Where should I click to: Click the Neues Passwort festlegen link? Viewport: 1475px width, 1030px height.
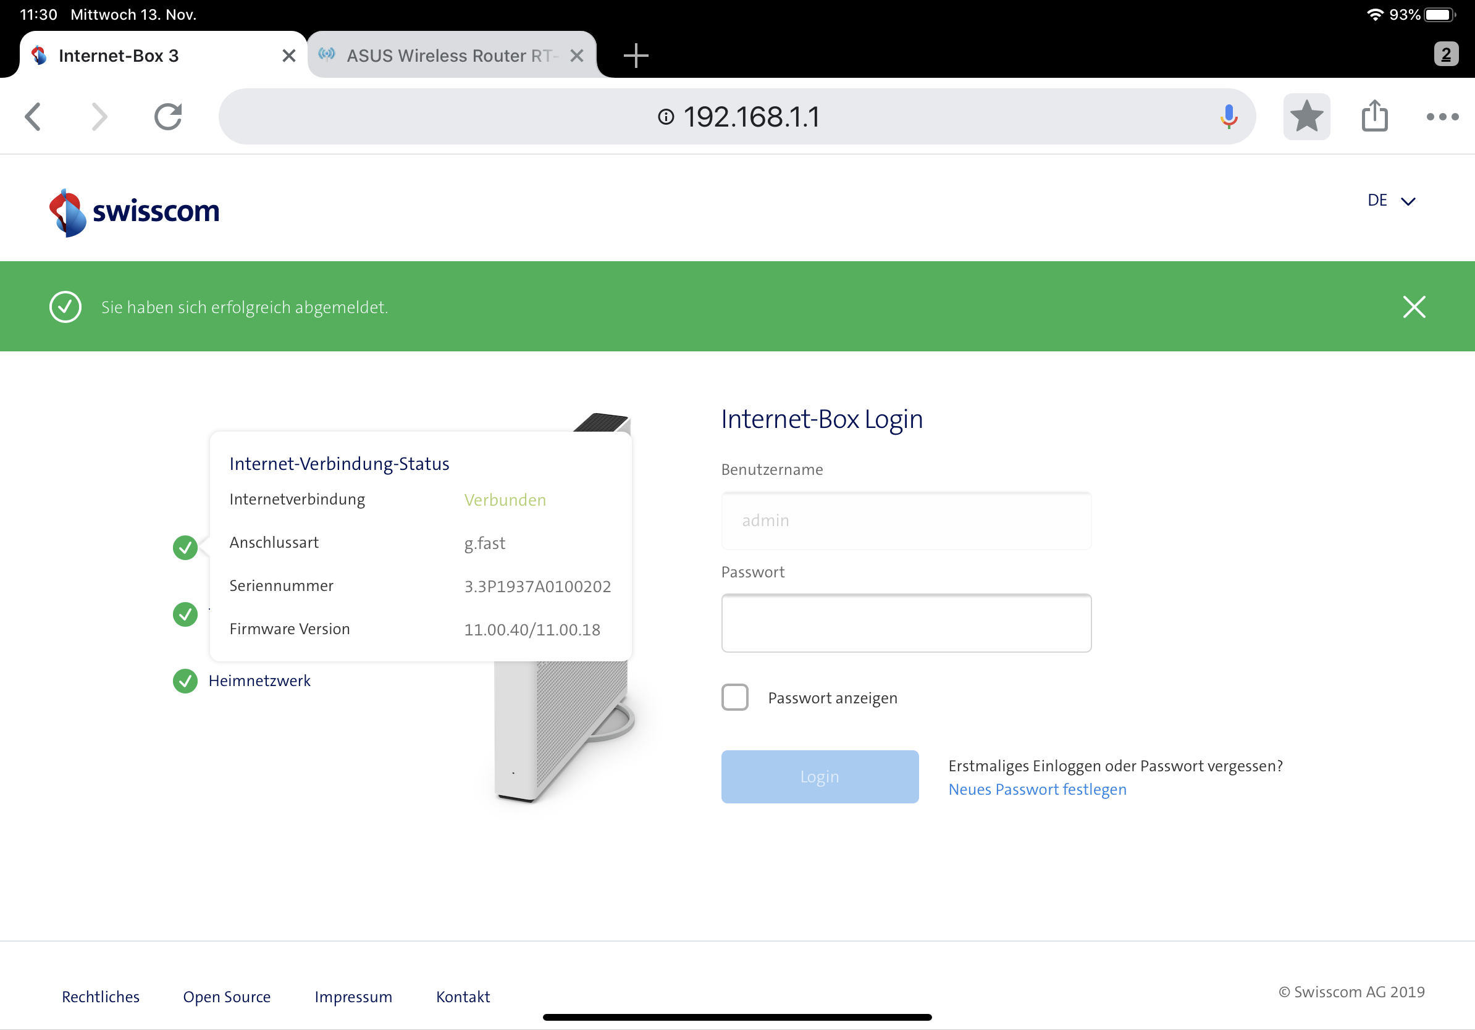[x=1037, y=789]
